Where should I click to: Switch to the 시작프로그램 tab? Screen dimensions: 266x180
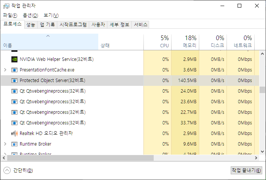click(73, 25)
